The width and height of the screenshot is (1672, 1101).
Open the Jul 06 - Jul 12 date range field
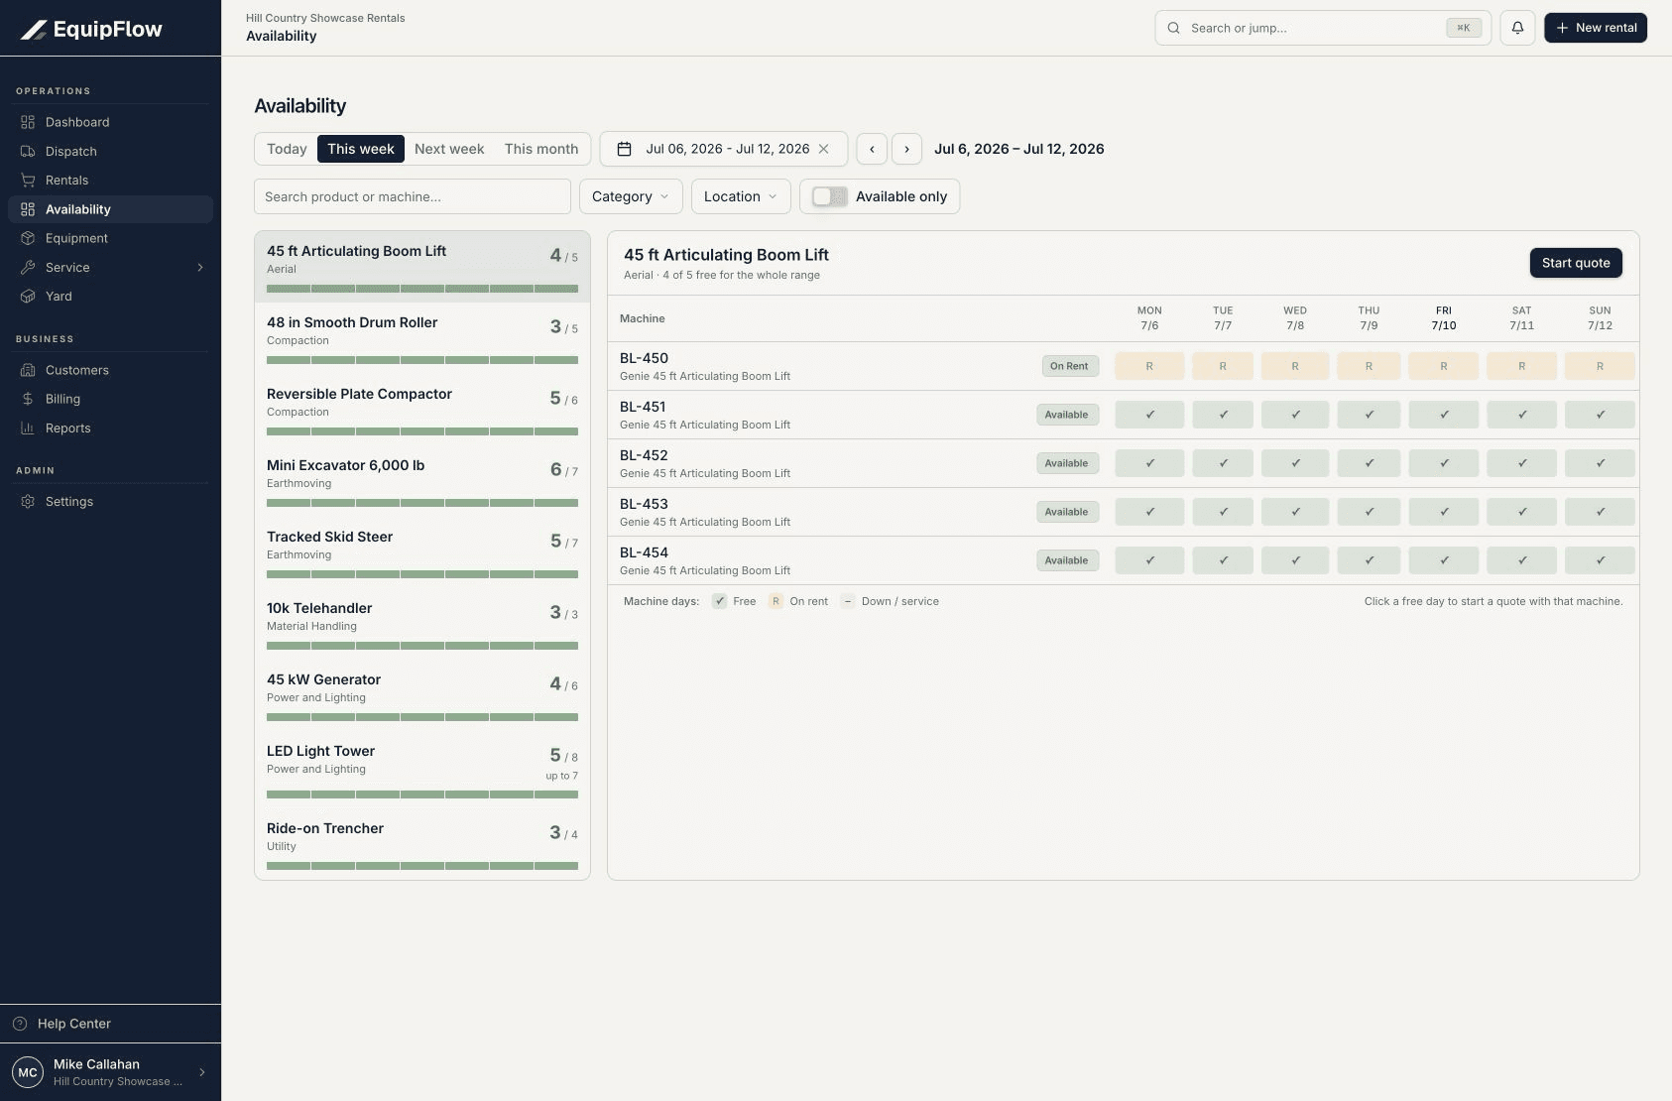[724, 149]
